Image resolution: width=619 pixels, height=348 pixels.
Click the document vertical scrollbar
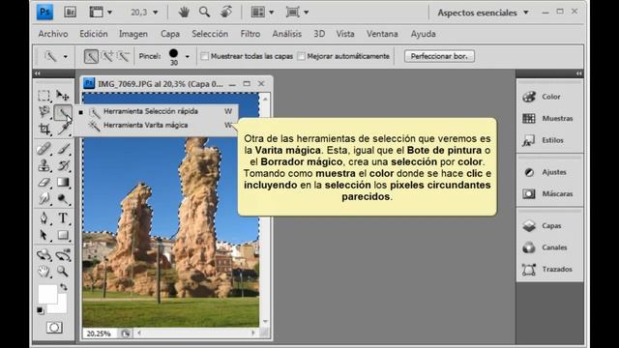pyautogui.click(x=265, y=211)
